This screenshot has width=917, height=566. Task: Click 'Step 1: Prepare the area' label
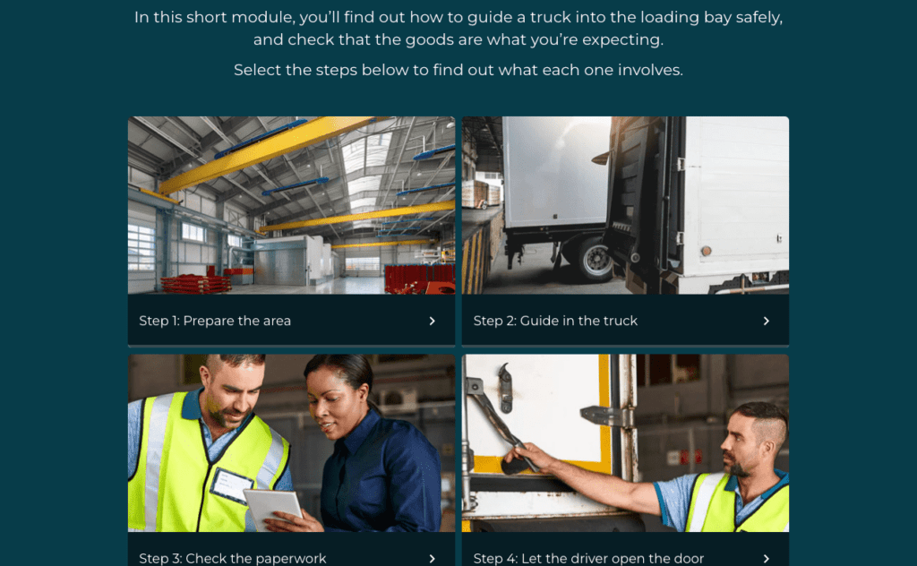click(215, 321)
